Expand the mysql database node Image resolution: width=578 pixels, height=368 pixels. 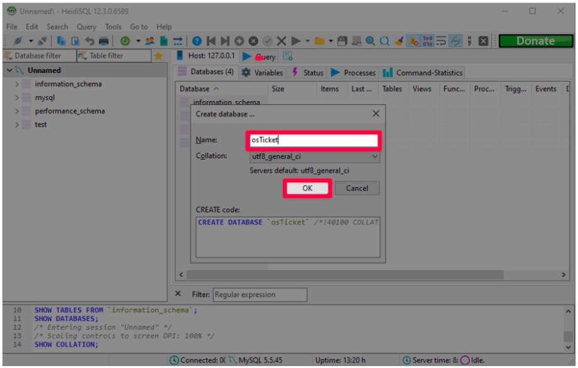point(16,97)
